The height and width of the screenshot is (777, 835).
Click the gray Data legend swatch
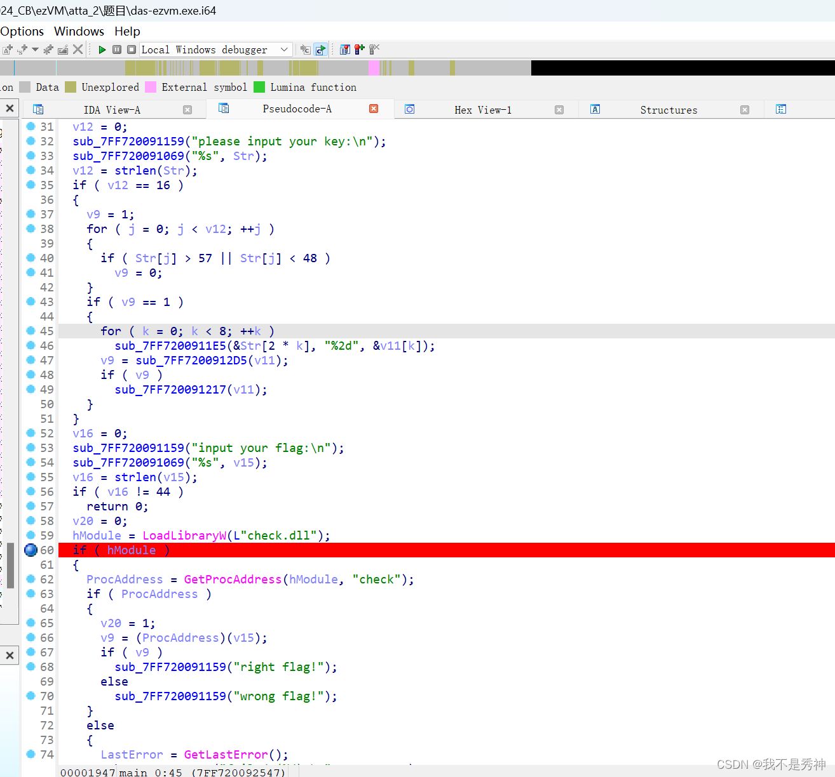coord(25,87)
